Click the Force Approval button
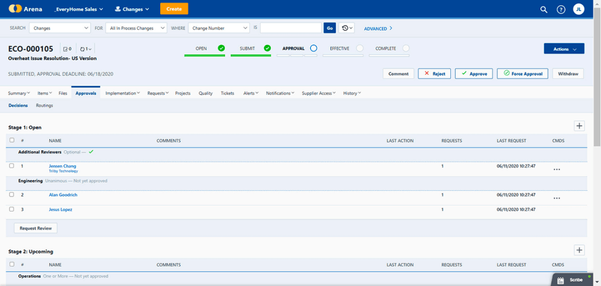 point(522,73)
